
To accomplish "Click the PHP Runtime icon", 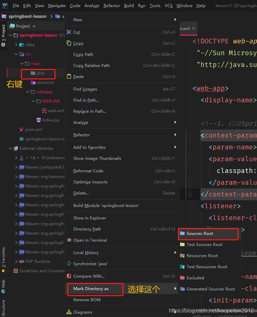I will [x=22, y=261].
